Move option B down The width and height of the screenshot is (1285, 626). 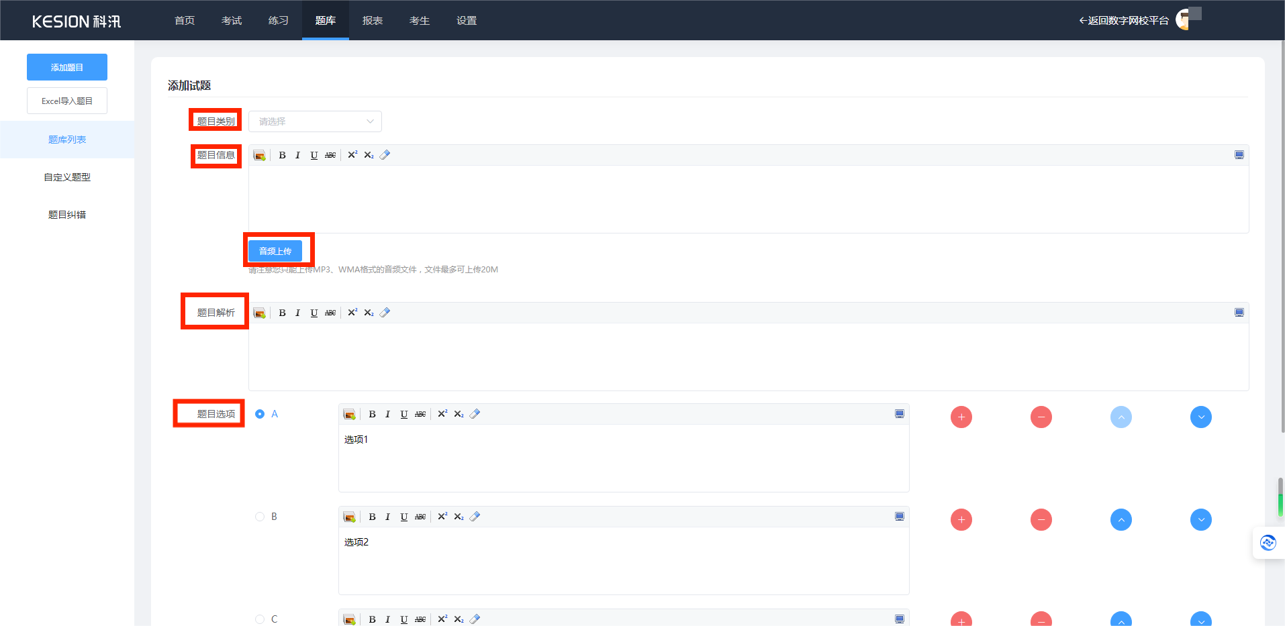pyautogui.click(x=1201, y=520)
